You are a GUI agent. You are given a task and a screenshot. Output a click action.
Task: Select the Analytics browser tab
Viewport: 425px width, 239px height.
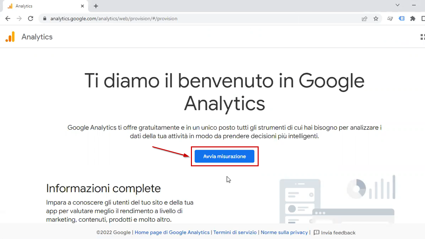coord(45,6)
